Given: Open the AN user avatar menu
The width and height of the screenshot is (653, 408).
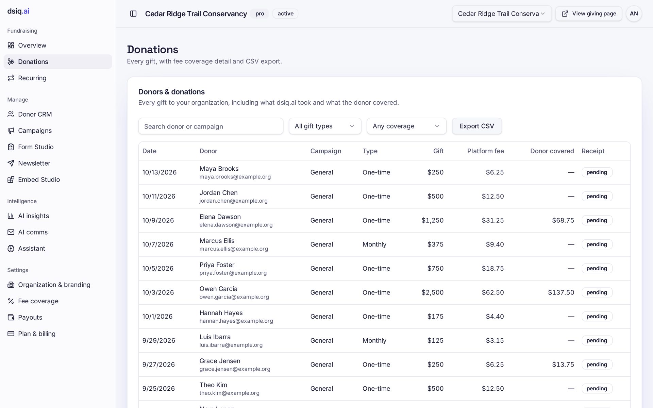Looking at the screenshot, I should pos(634,14).
